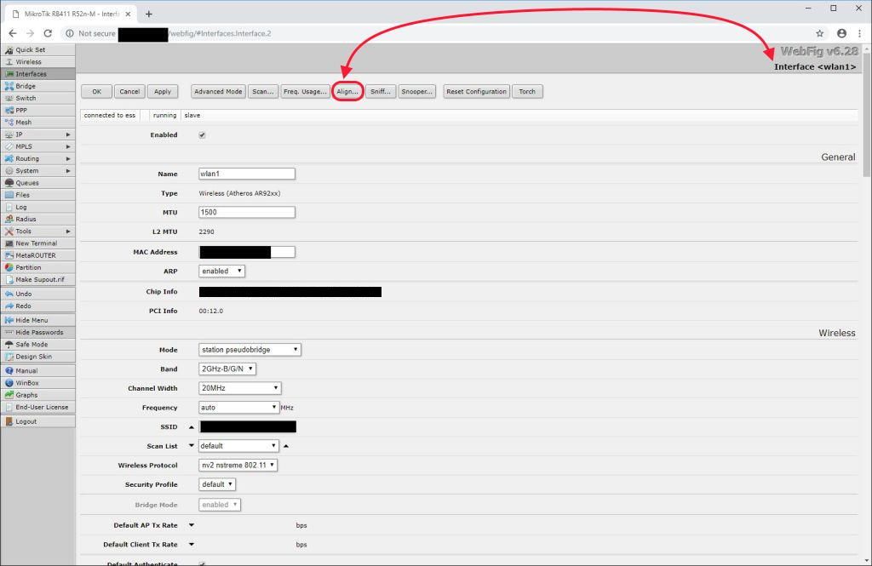Open Graphs in sidebar
The width and height of the screenshot is (872, 566).
(x=37, y=395)
